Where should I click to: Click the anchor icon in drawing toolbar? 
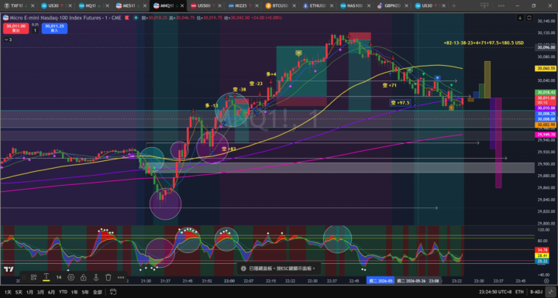coord(96,277)
